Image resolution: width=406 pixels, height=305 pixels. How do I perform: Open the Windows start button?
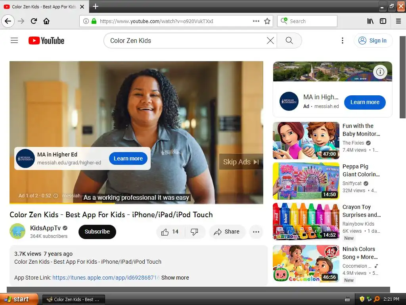coord(19,299)
